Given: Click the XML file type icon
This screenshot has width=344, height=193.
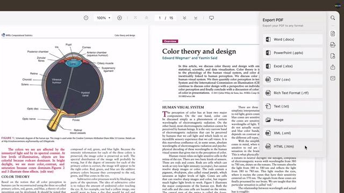Looking at the screenshot, I should point(268,133).
